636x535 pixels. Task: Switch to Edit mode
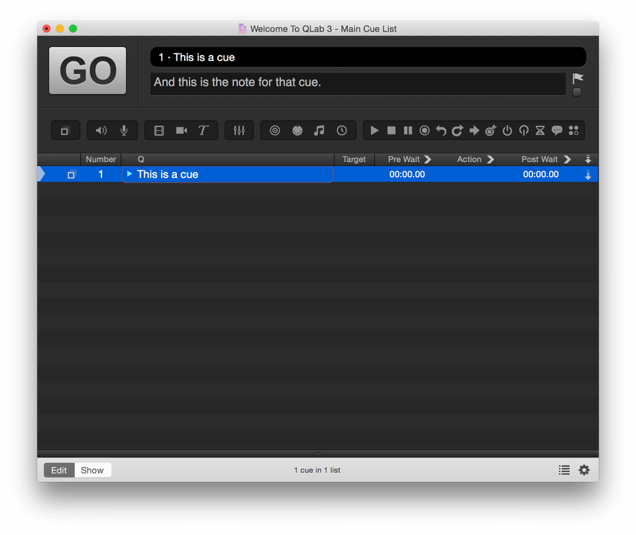tap(59, 470)
